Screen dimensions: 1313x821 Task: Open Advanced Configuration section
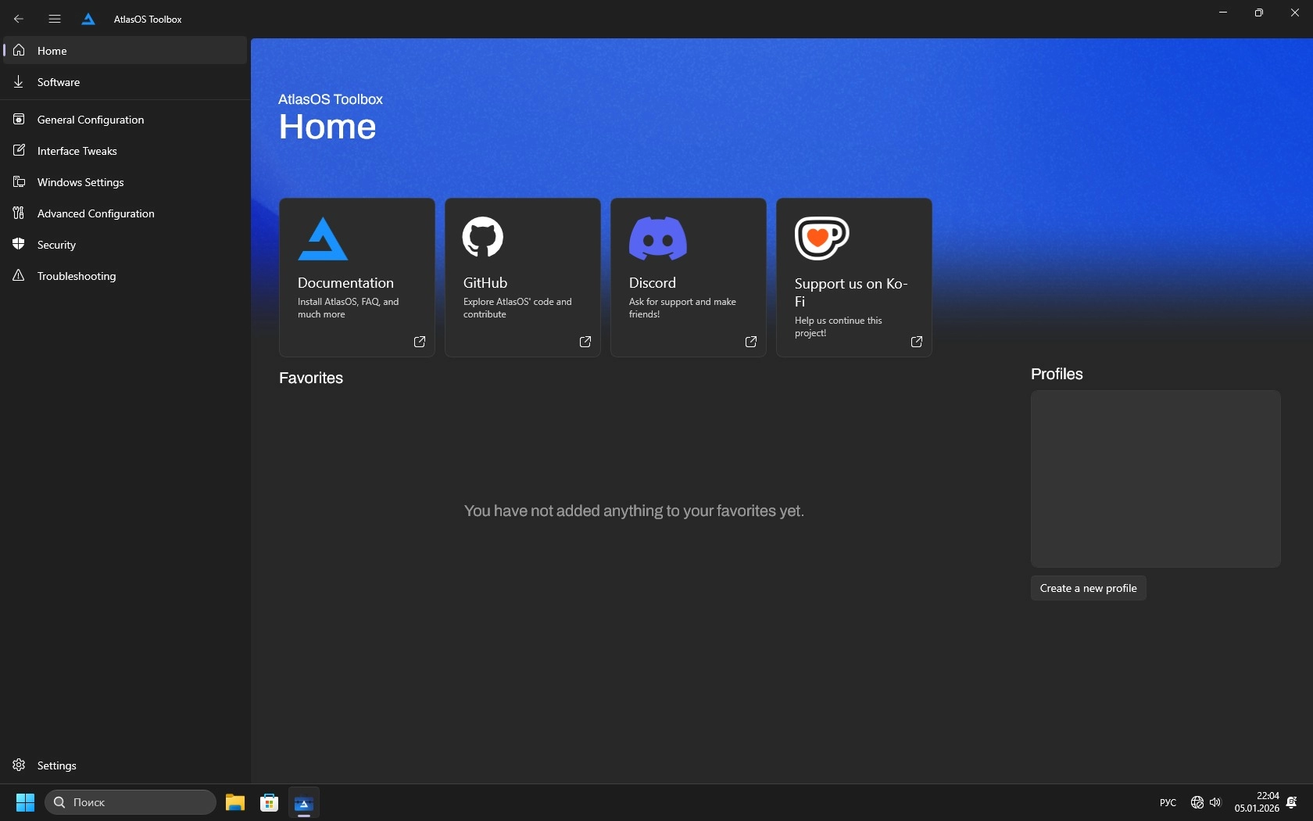pyautogui.click(x=125, y=213)
